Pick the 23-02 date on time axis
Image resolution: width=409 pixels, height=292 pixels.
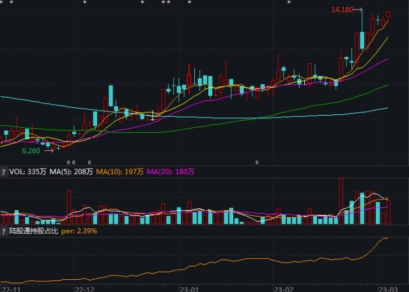click(x=283, y=289)
